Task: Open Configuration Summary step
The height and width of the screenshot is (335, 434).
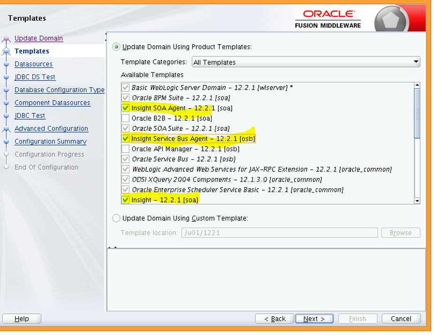Action: tap(51, 141)
